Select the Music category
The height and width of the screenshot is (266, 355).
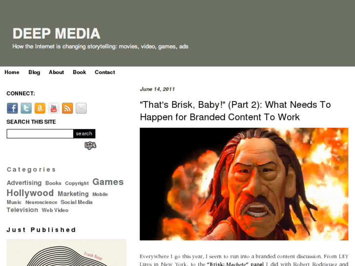coord(14,202)
